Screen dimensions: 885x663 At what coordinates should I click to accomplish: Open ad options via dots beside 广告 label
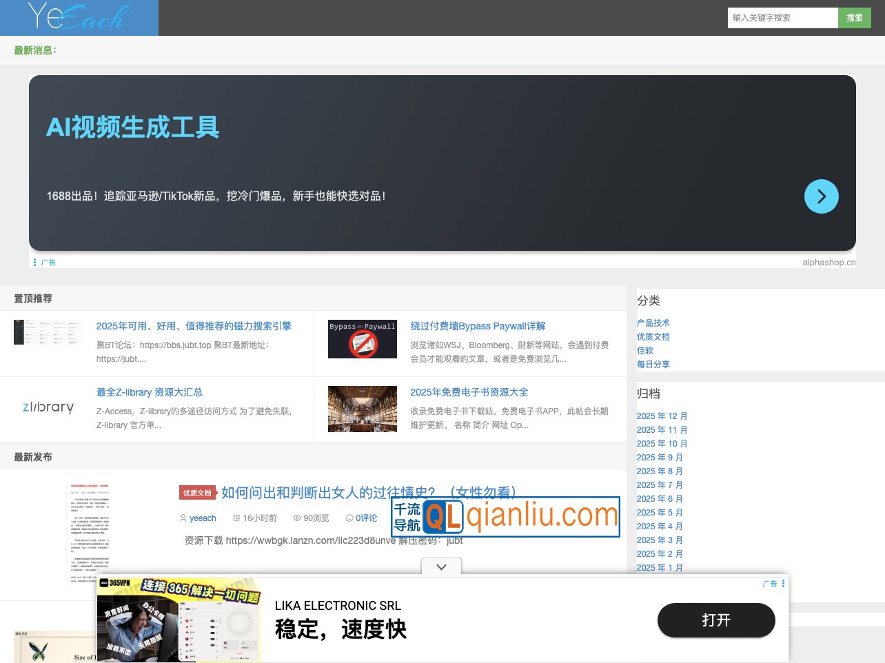[35, 262]
